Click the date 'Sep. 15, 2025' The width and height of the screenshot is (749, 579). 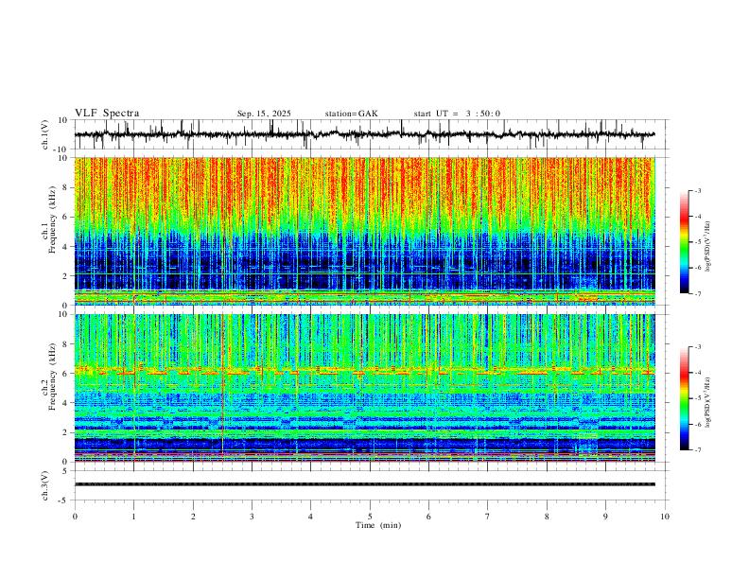(x=264, y=114)
